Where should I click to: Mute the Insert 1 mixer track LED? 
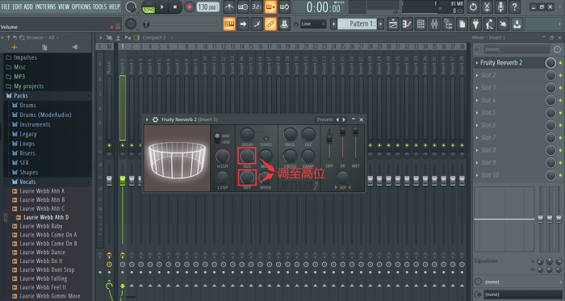coord(123,145)
